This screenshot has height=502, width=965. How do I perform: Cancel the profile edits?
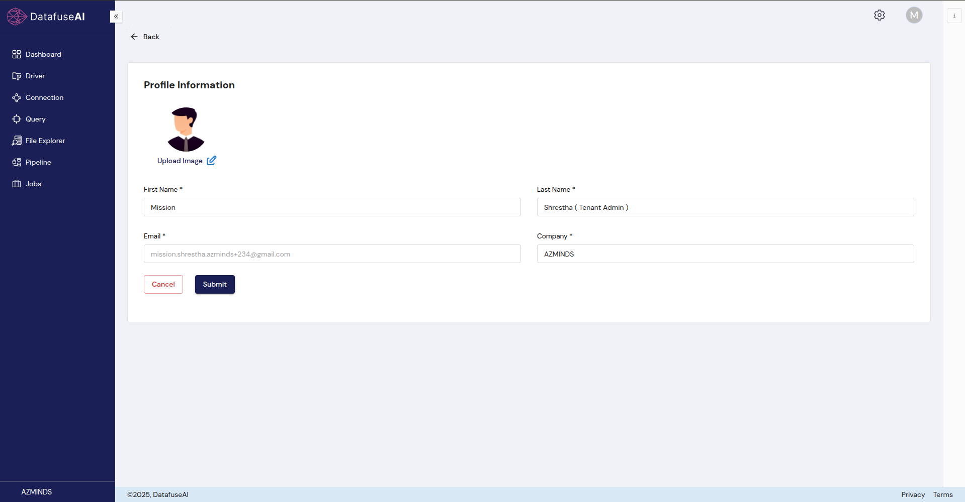(163, 285)
